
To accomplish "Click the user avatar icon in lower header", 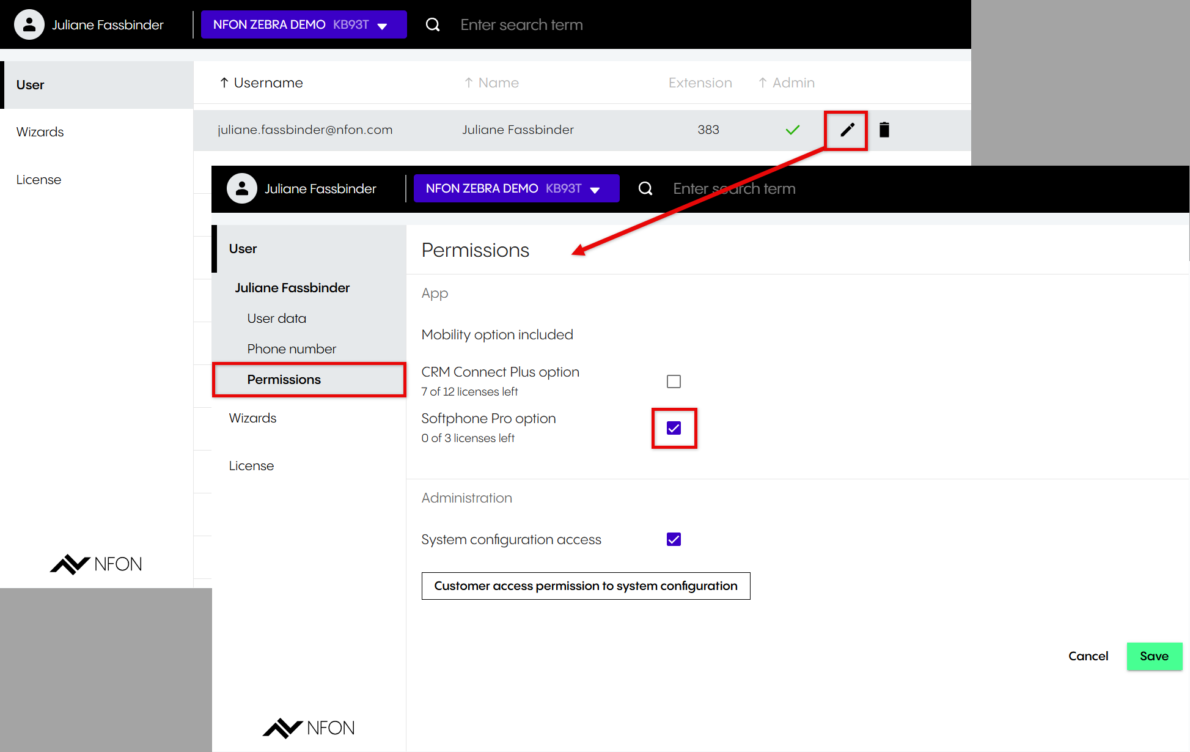I will coord(241,188).
